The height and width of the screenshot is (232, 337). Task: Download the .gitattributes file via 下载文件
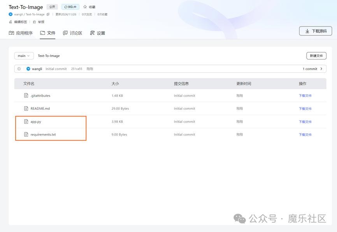tap(305, 96)
